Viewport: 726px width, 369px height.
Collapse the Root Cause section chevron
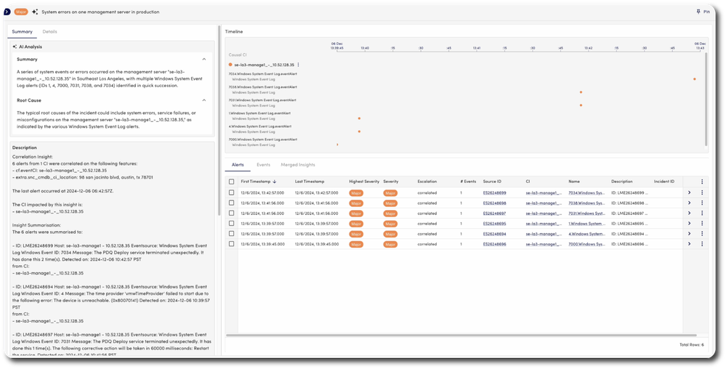coord(203,100)
